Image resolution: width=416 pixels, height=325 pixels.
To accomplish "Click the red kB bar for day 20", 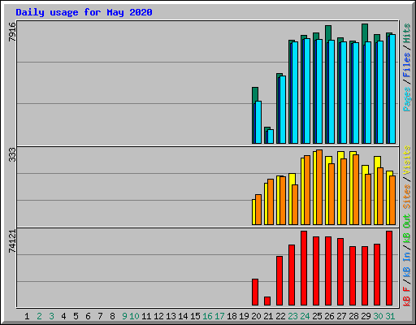I will [255, 292].
